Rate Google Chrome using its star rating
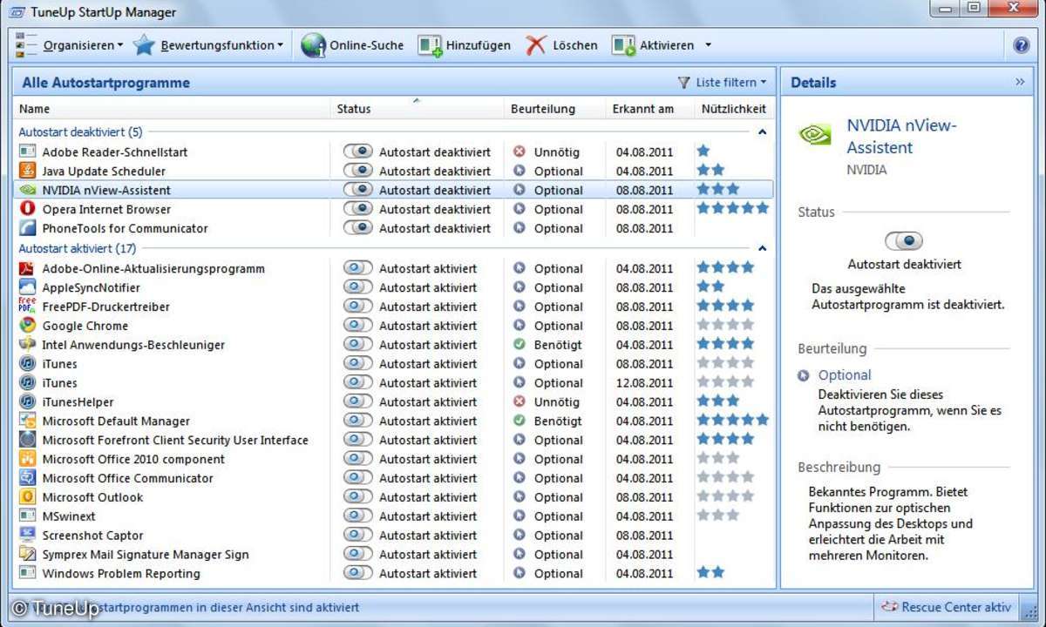This screenshot has height=627, width=1046. click(725, 325)
